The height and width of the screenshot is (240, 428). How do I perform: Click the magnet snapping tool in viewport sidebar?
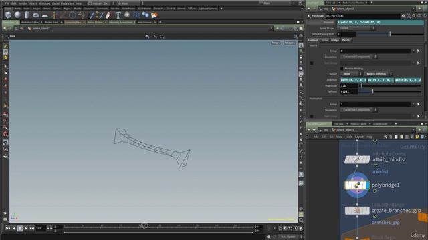(5, 134)
